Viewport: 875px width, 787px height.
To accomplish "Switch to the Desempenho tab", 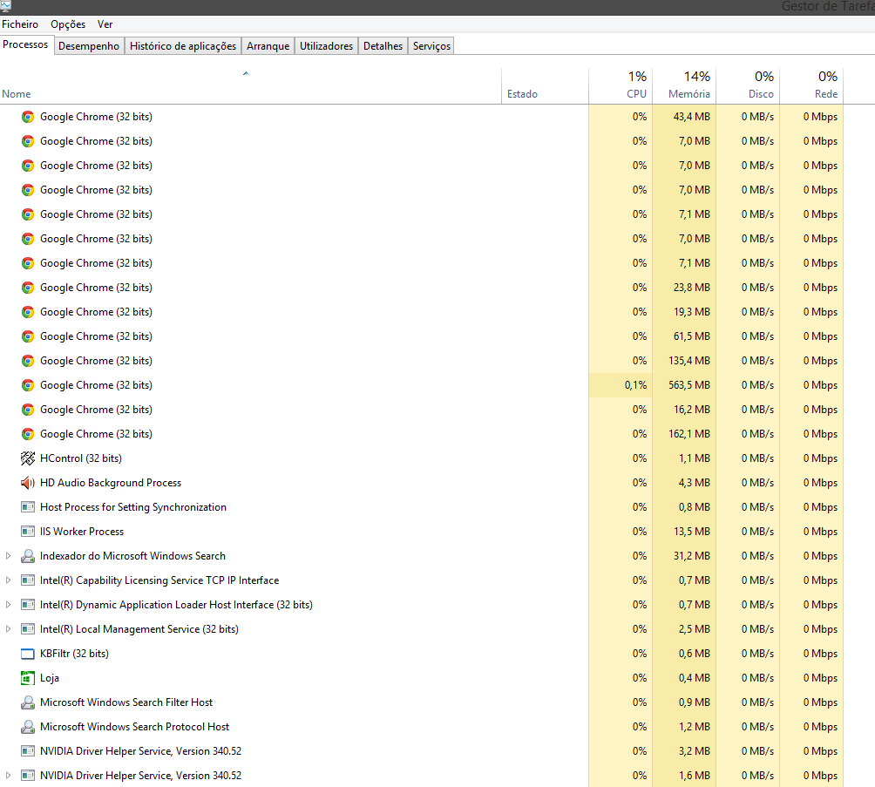I will tap(89, 46).
